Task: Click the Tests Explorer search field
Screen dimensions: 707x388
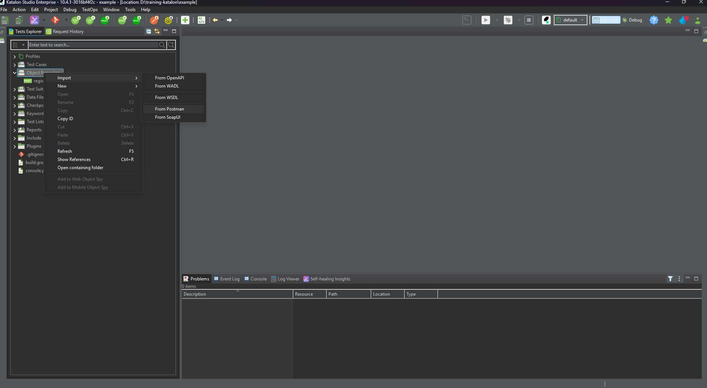Action: 93,45
